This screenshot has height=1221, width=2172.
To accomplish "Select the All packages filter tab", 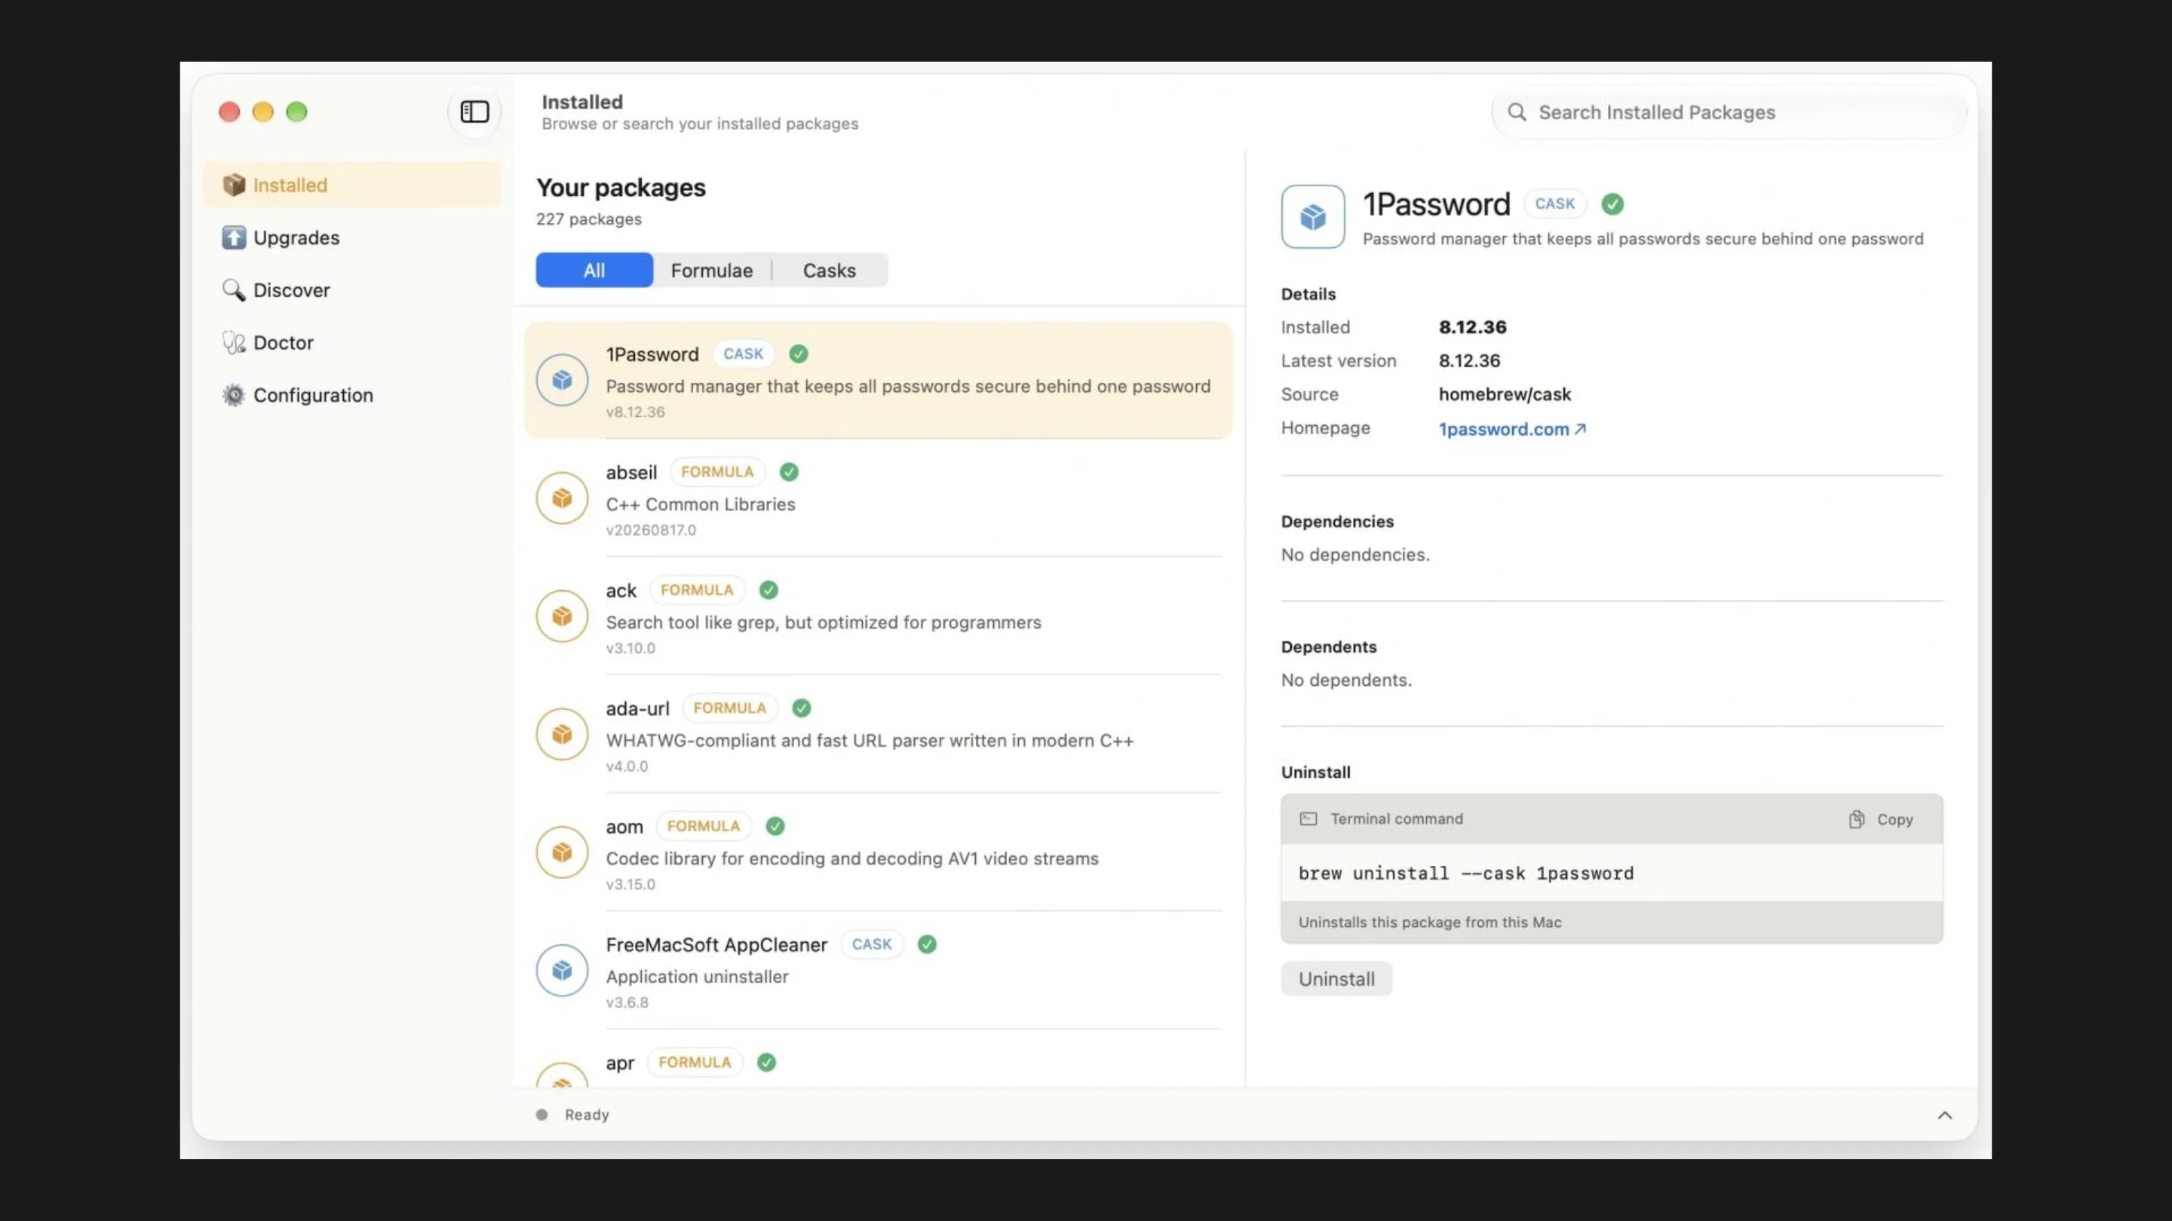I will pyautogui.click(x=594, y=270).
